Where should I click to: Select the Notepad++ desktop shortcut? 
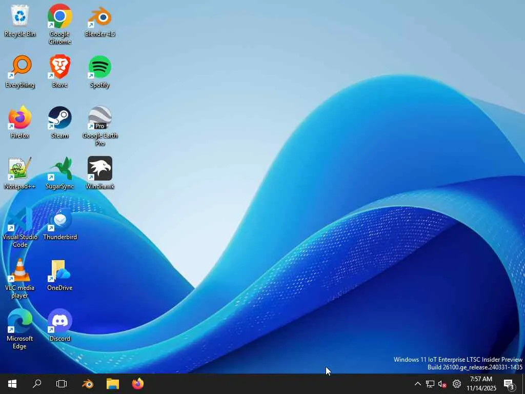pyautogui.click(x=20, y=173)
